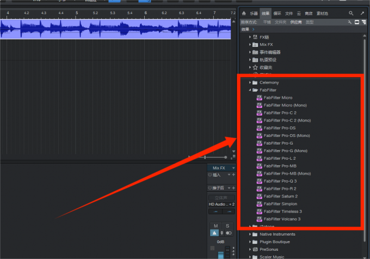Switch to the 乐器 browser tab
The height and width of the screenshot is (259, 370).
[254, 14]
